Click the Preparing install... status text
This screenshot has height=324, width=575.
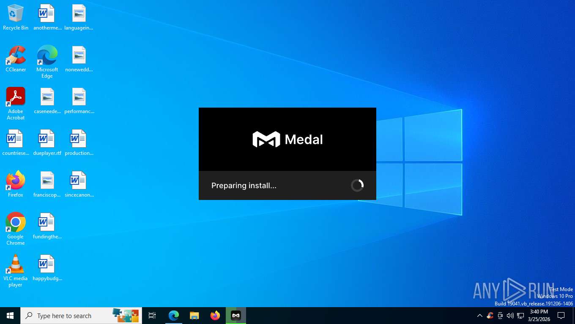click(244, 186)
